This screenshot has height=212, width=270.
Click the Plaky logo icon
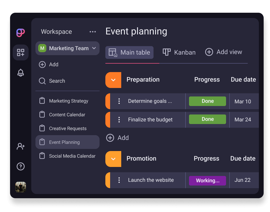click(x=21, y=33)
